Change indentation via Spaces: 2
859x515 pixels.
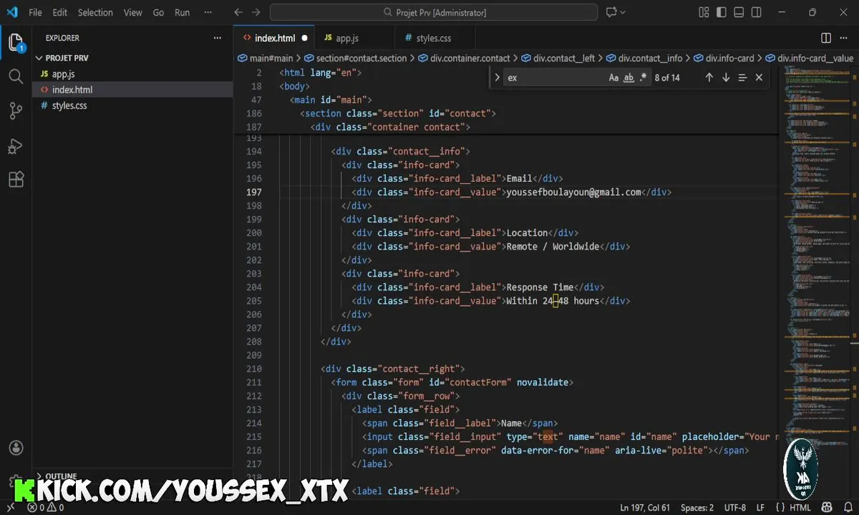click(697, 507)
